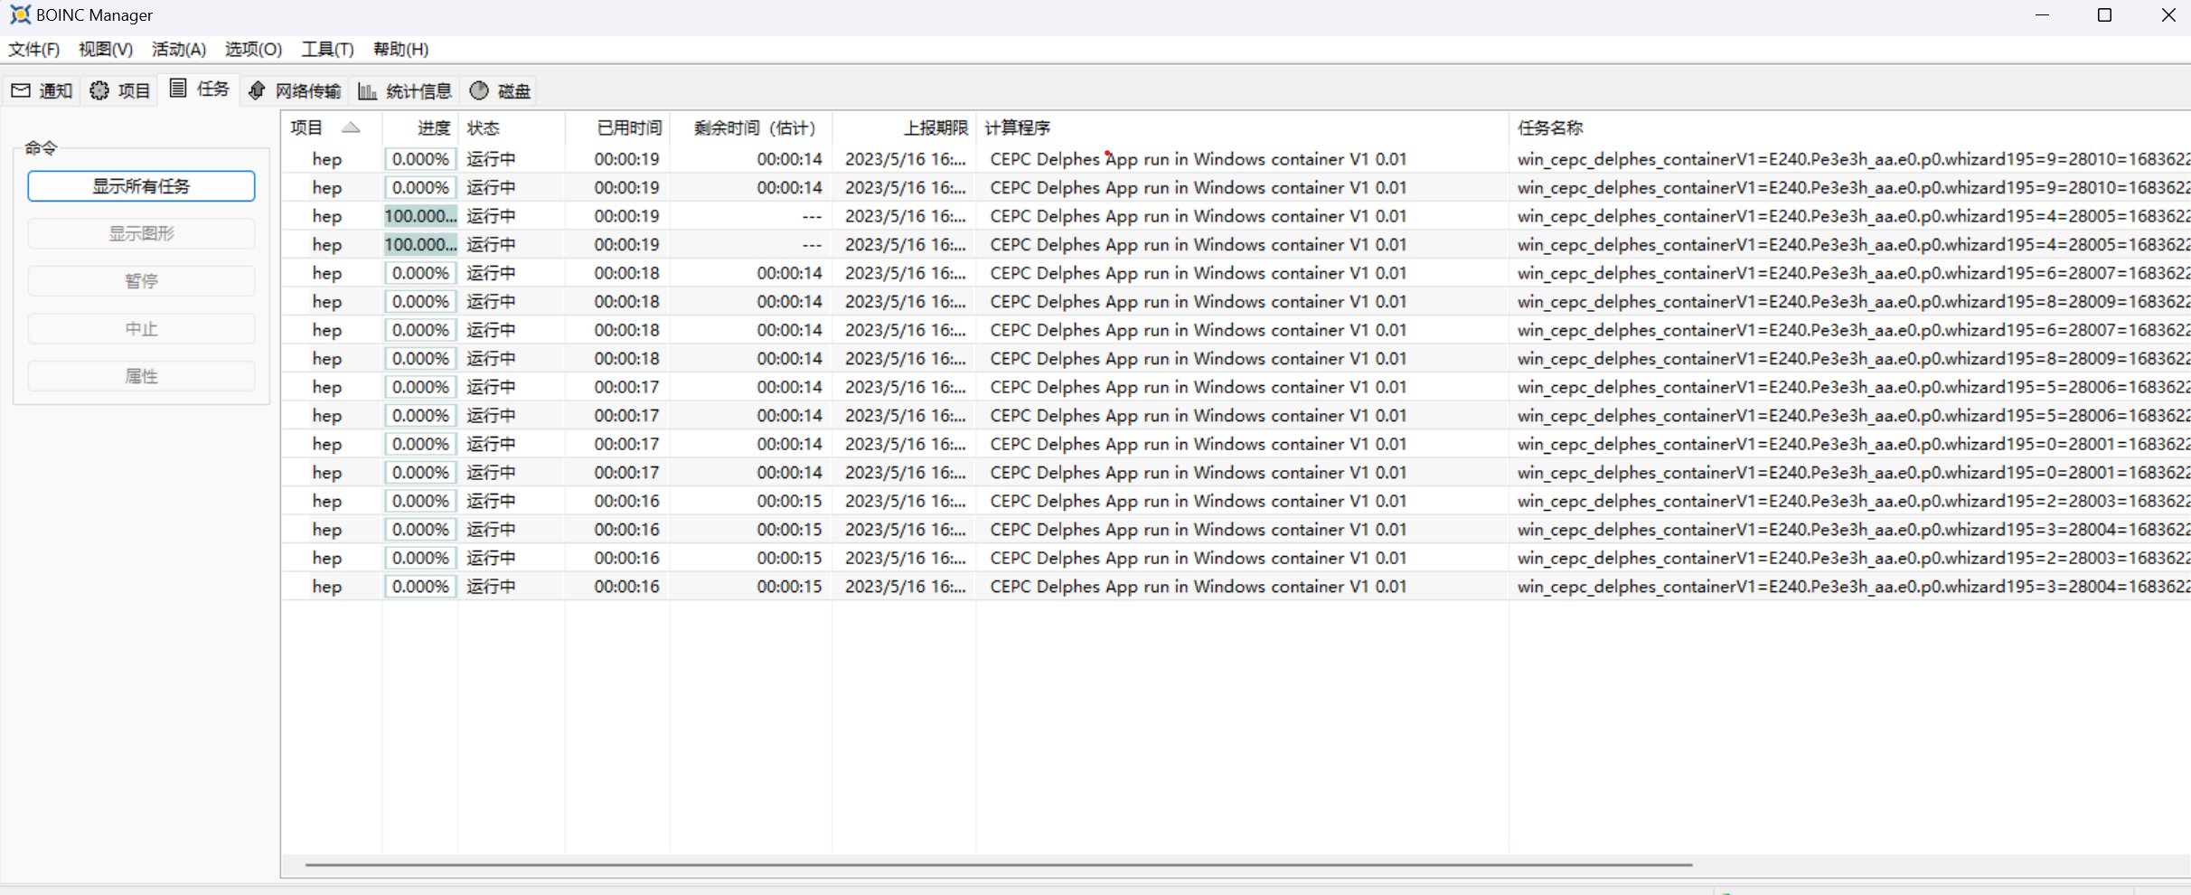Image resolution: width=2191 pixels, height=895 pixels.
Task: Select first task named whizard195=4=28005
Action: pyautogui.click(x=1853, y=216)
